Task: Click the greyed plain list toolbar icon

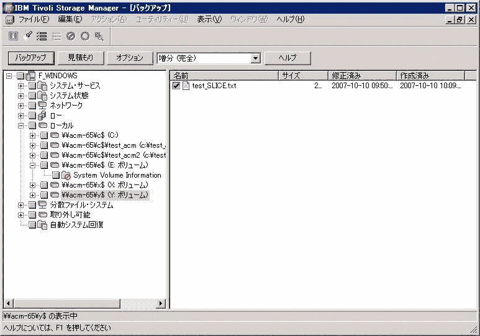Action: coord(57,36)
